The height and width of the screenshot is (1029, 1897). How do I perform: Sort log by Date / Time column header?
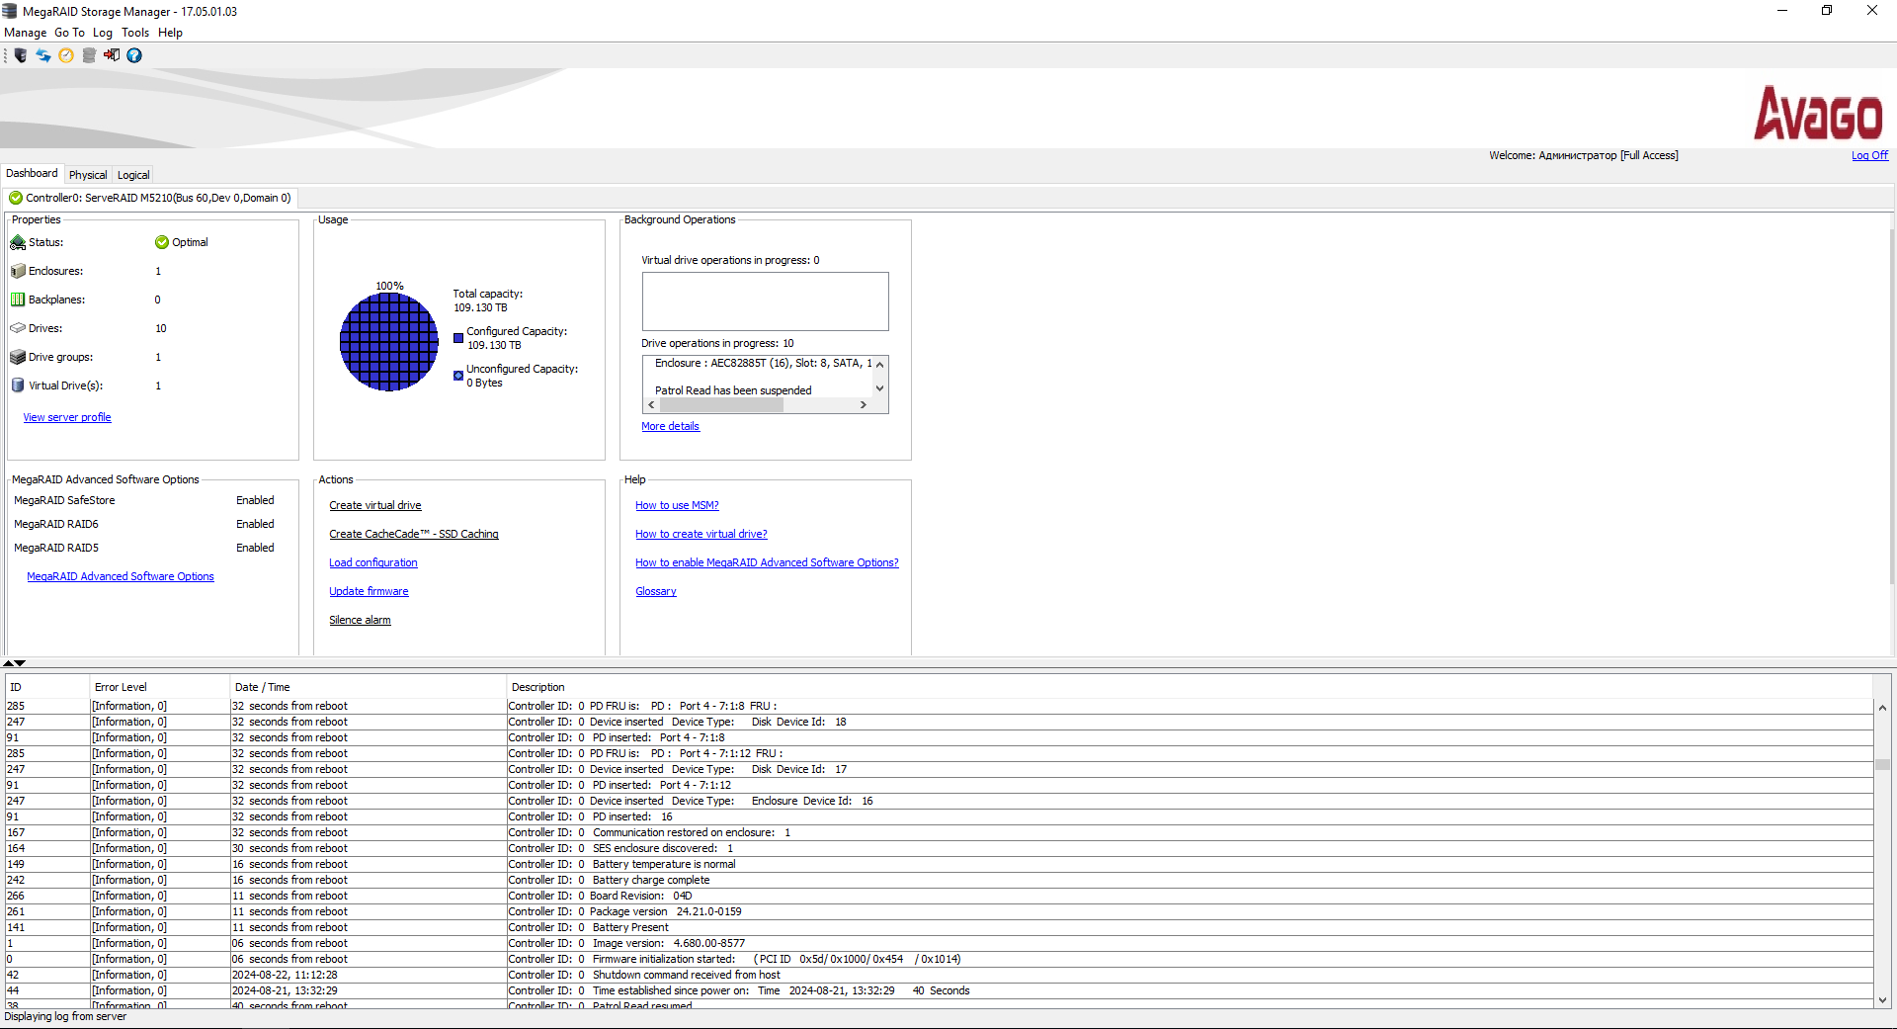tap(368, 687)
